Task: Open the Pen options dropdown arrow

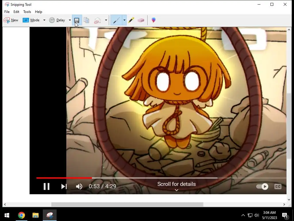Action: [124, 20]
